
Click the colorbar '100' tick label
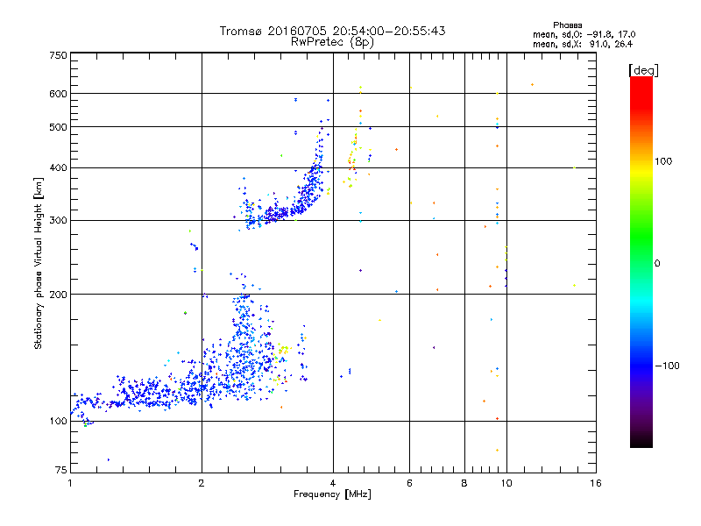point(663,161)
